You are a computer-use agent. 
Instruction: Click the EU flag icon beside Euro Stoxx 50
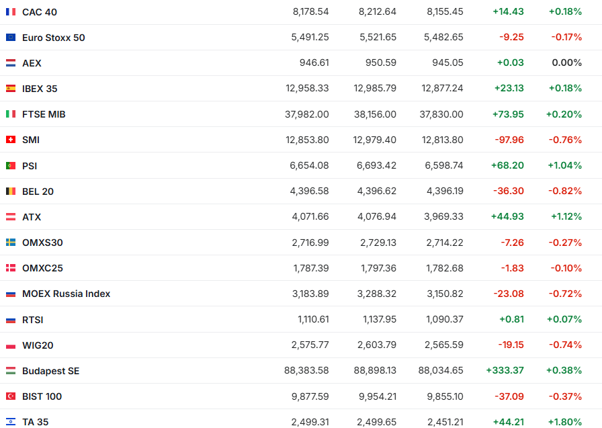[11, 38]
